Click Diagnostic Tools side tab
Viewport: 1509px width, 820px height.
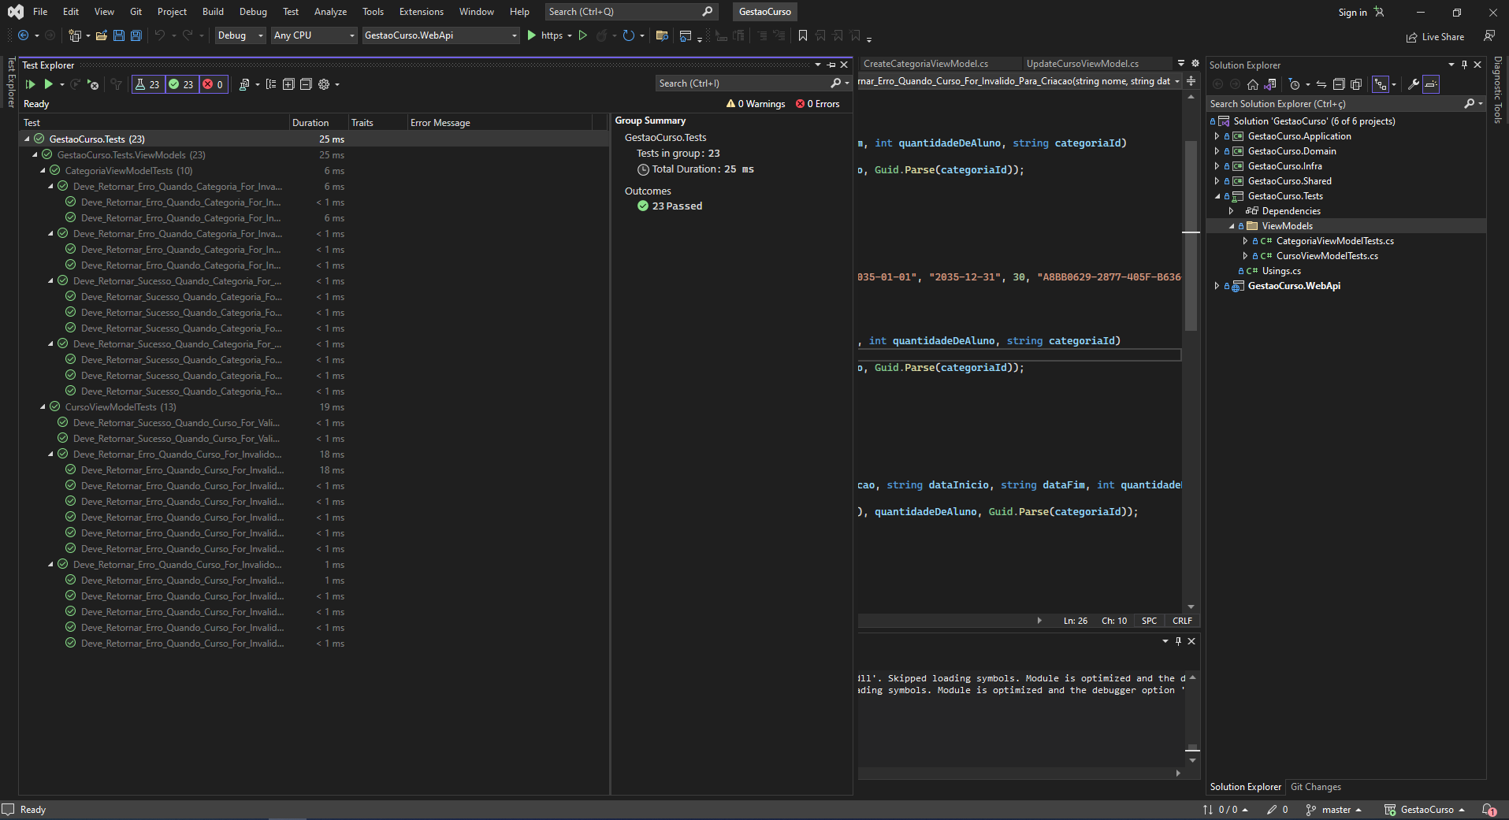(1498, 91)
